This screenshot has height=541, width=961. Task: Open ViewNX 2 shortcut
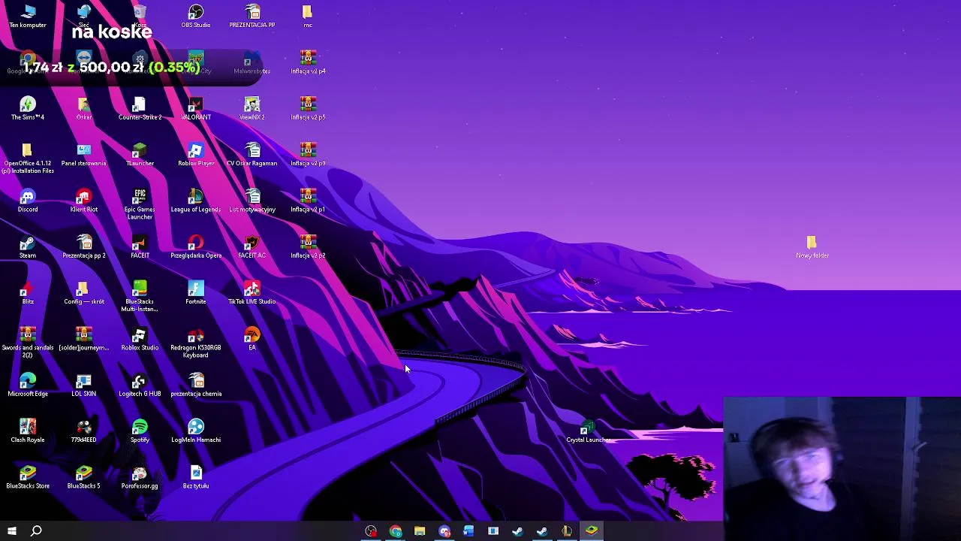point(252,108)
